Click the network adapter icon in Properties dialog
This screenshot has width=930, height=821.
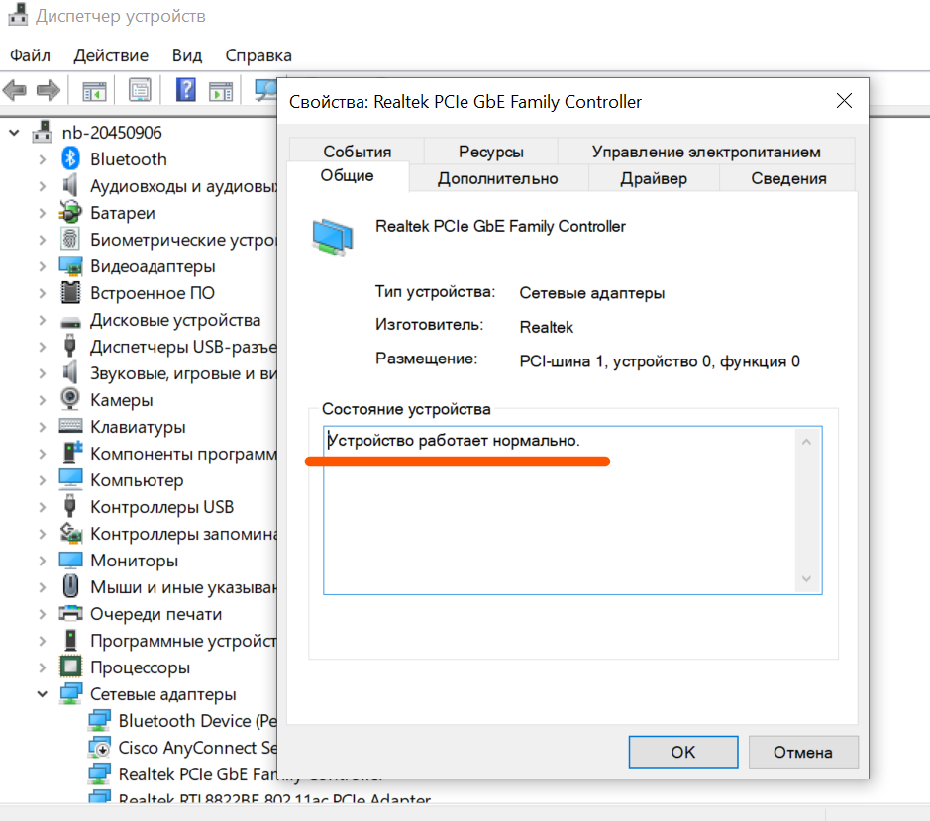pyautogui.click(x=333, y=237)
